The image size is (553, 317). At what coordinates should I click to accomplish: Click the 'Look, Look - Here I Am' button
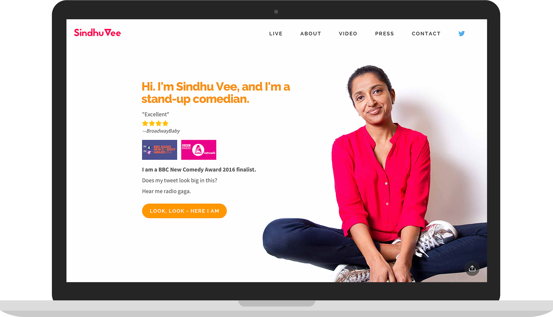click(184, 211)
